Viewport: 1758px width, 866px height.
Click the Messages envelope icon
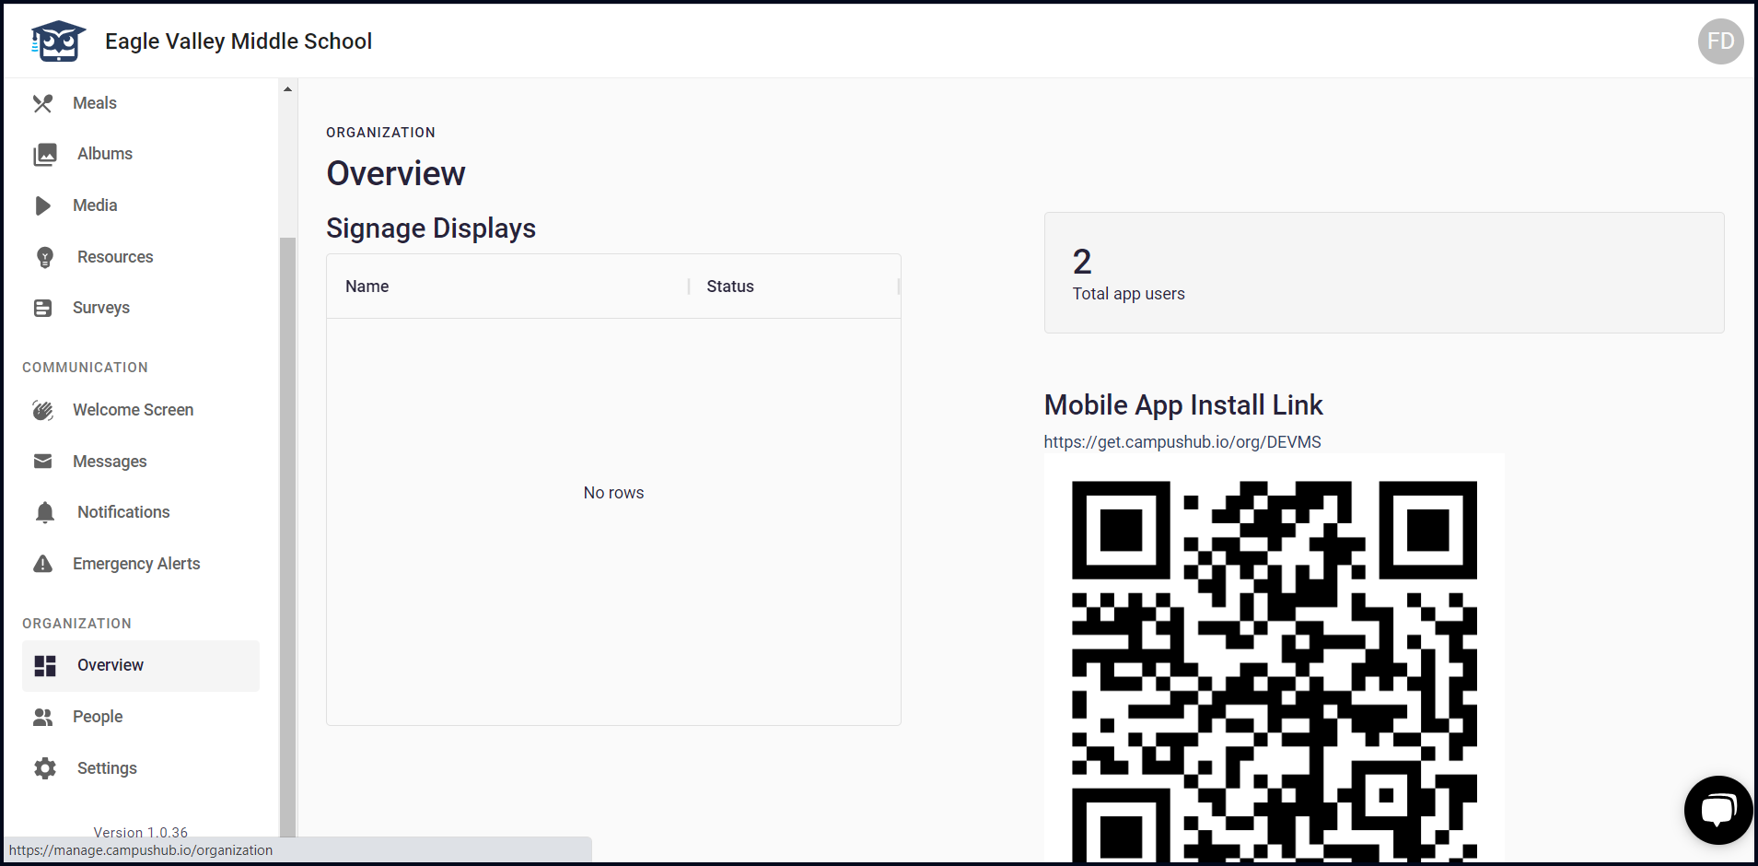pyautogui.click(x=43, y=462)
